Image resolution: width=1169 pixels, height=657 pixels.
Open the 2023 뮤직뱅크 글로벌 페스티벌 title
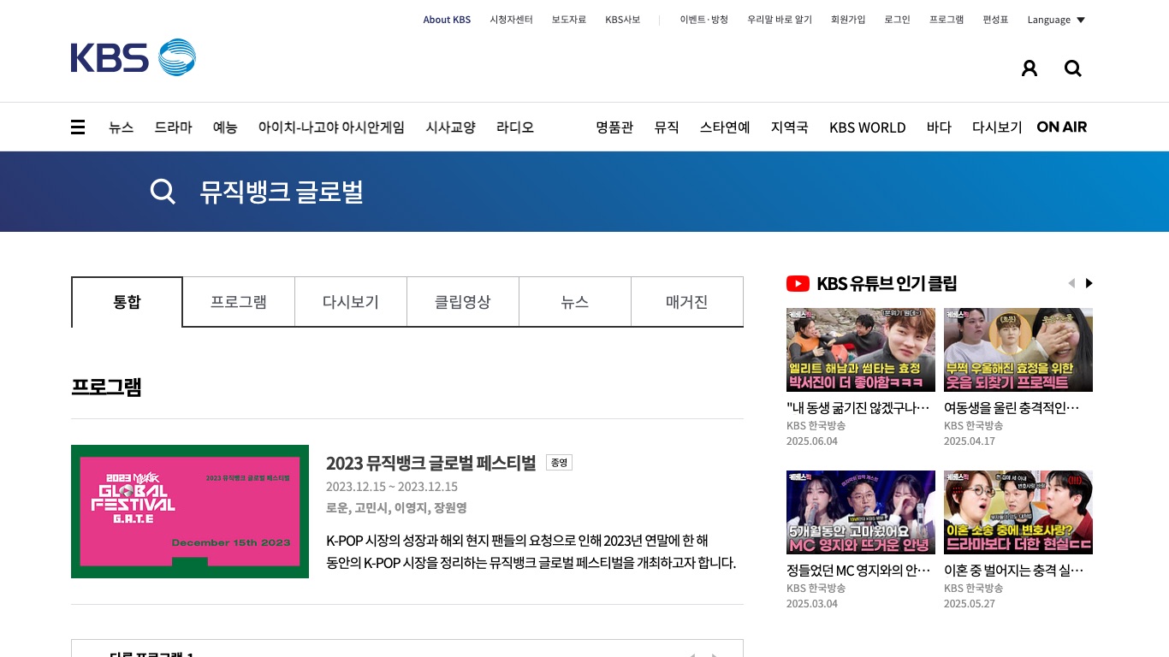[430, 463]
